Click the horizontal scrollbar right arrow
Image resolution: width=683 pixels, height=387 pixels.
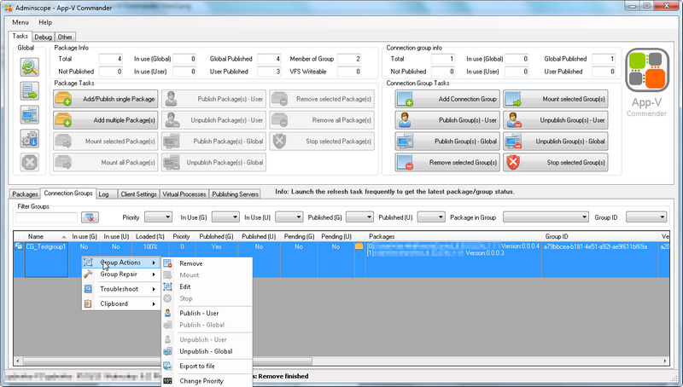[x=665, y=361]
